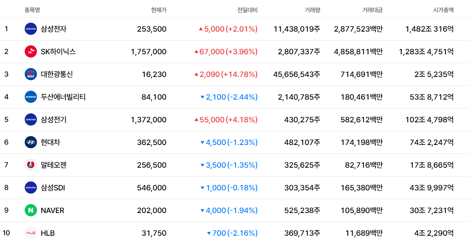Viewport: 469px width, 243px height.
Task: Click the 삼성전기 Samsung logo icon
Action: point(31,119)
